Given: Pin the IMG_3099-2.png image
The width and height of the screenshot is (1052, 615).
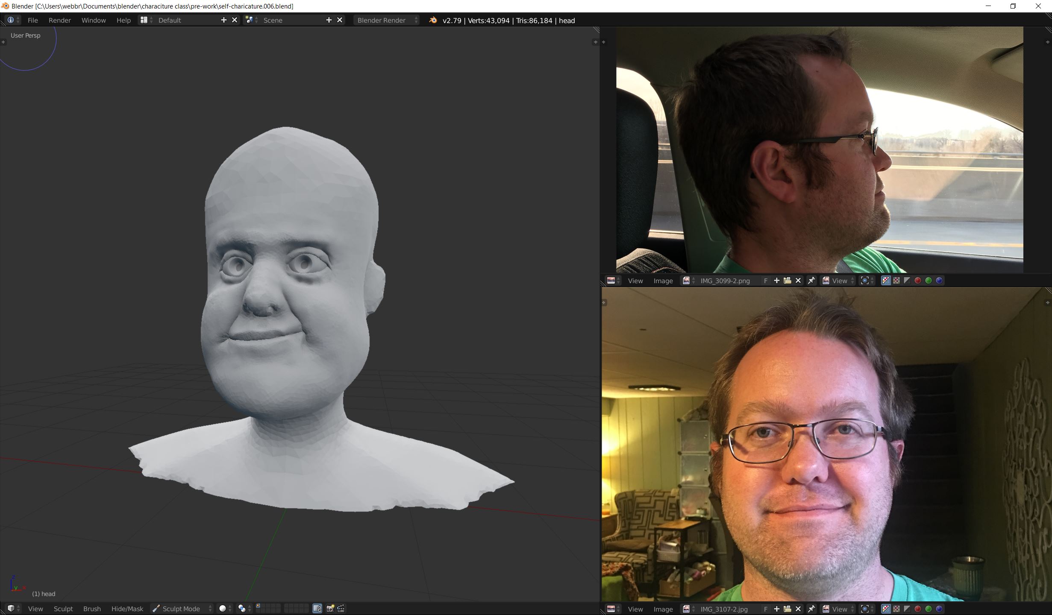Looking at the screenshot, I should [811, 281].
